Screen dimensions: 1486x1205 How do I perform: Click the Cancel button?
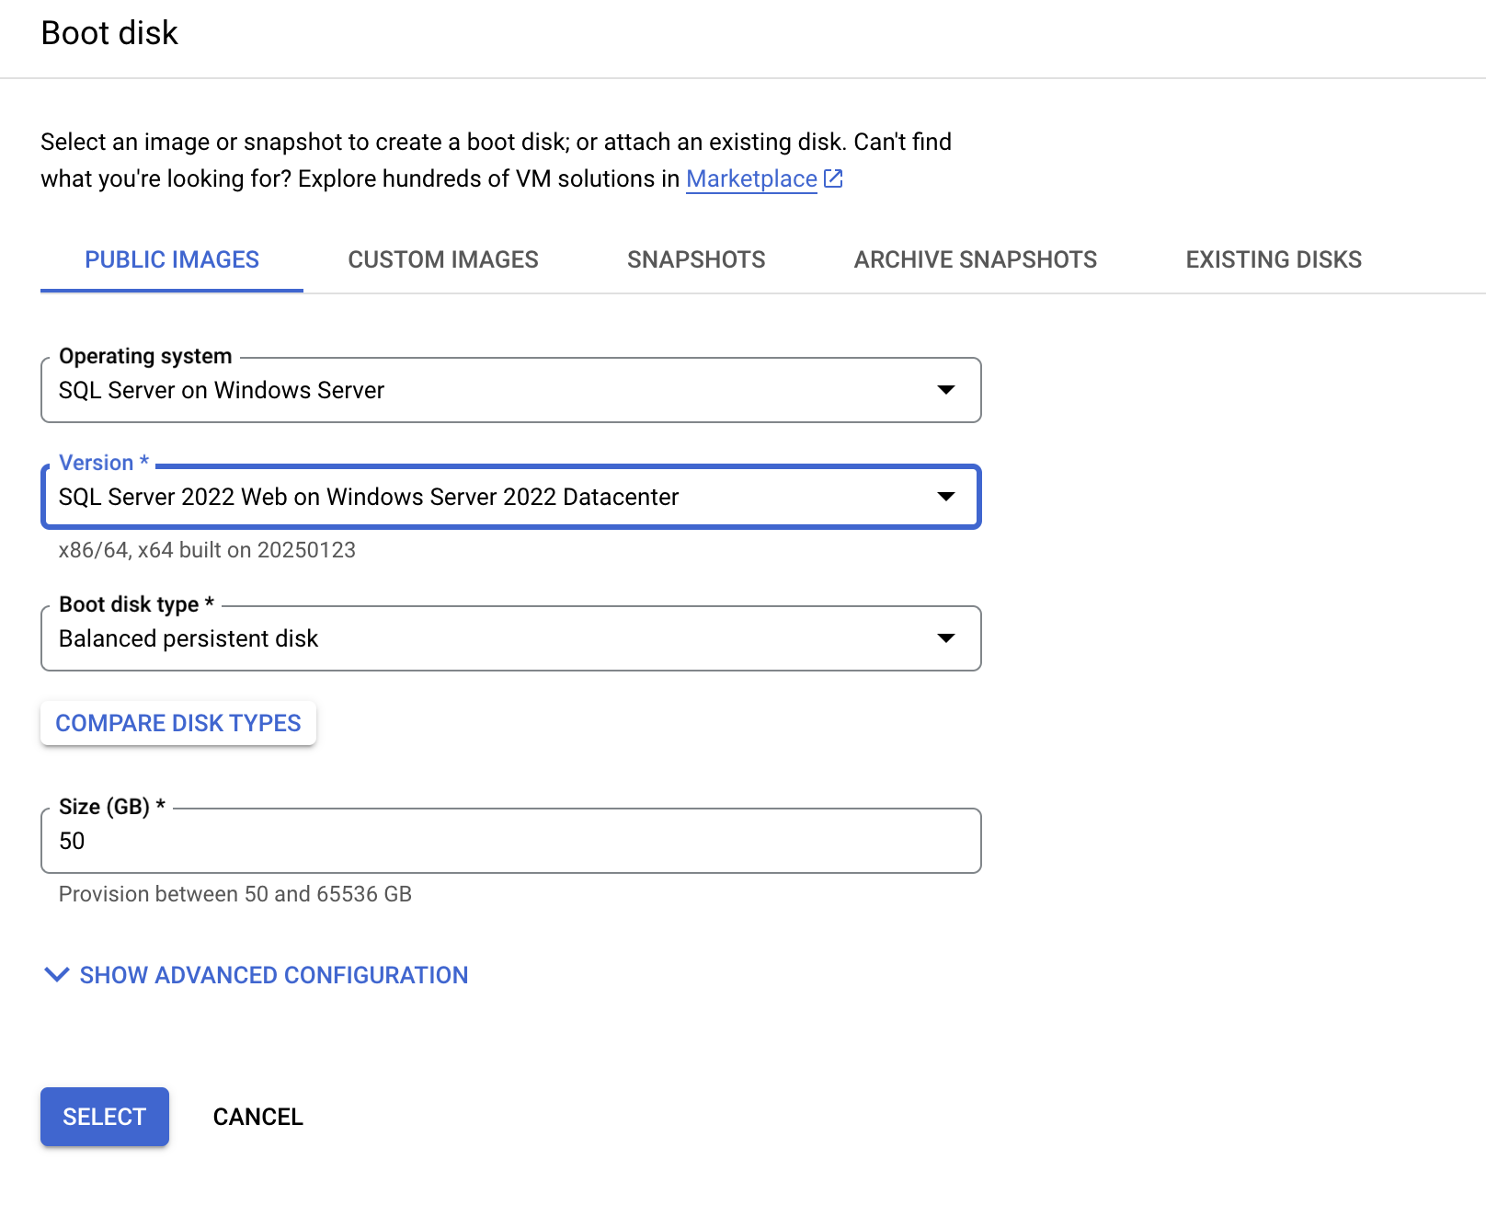pyautogui.click(x=258, y=1117)
